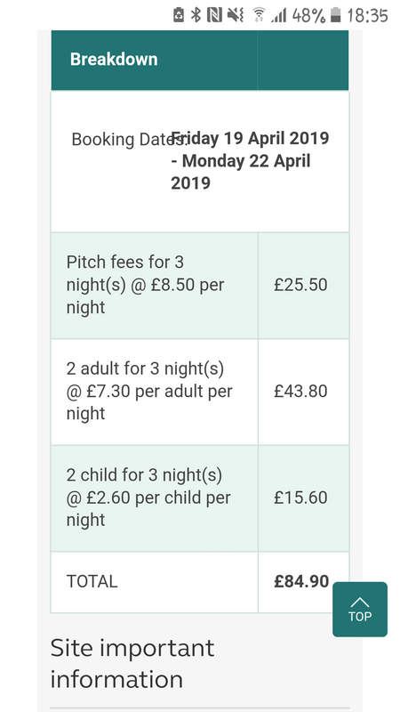Viewport: 400px width, 712px height.
Task: Tap the 18:35 clock in status bar
Action: 367,16
